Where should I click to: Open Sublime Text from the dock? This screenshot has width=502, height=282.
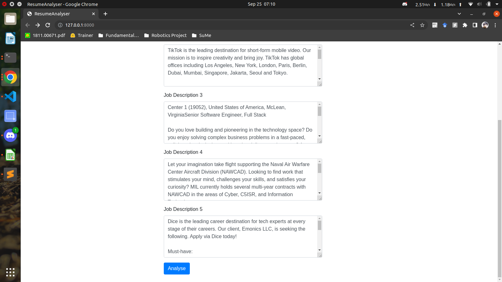tap(10, 174)
